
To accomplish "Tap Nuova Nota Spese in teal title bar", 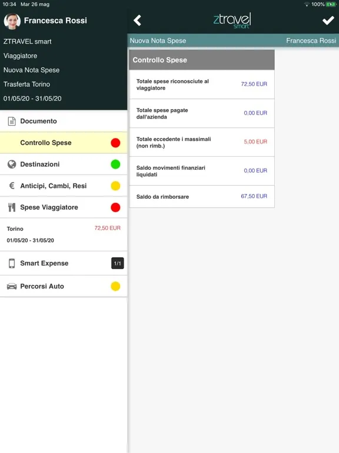I will click(x=158, y=41).
